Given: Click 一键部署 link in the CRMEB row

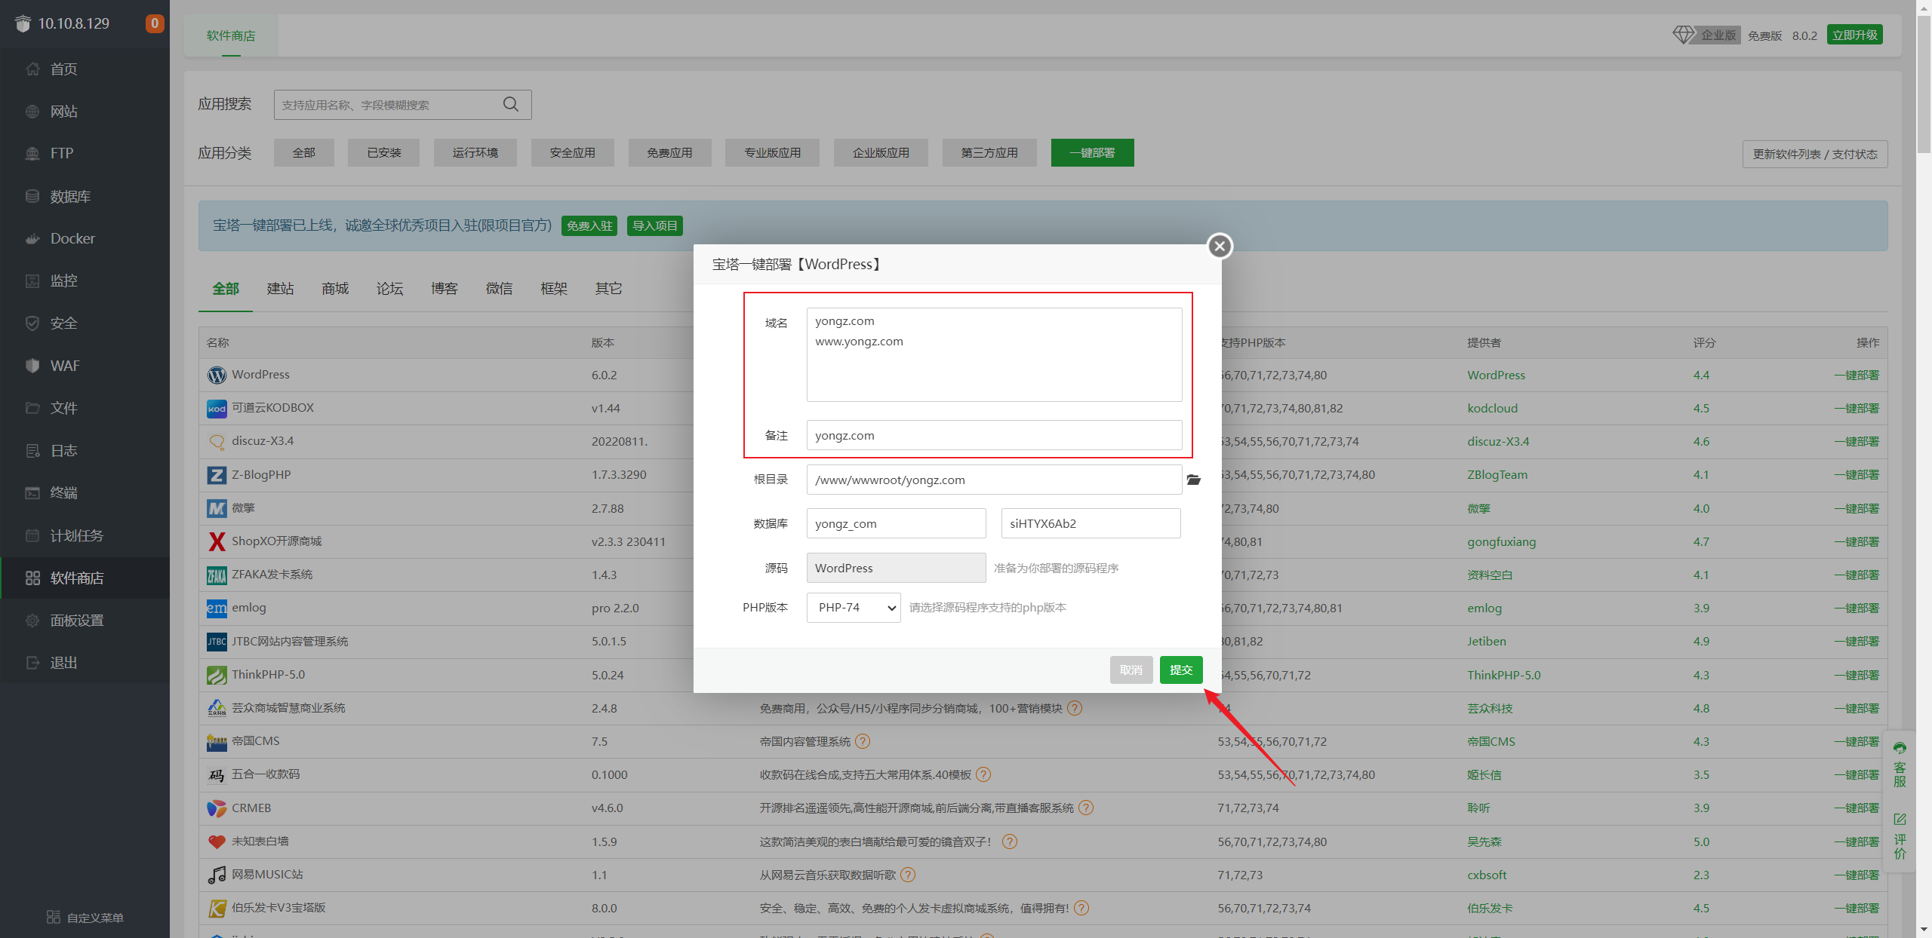Looking at the screenshot, I should 1857,808.
